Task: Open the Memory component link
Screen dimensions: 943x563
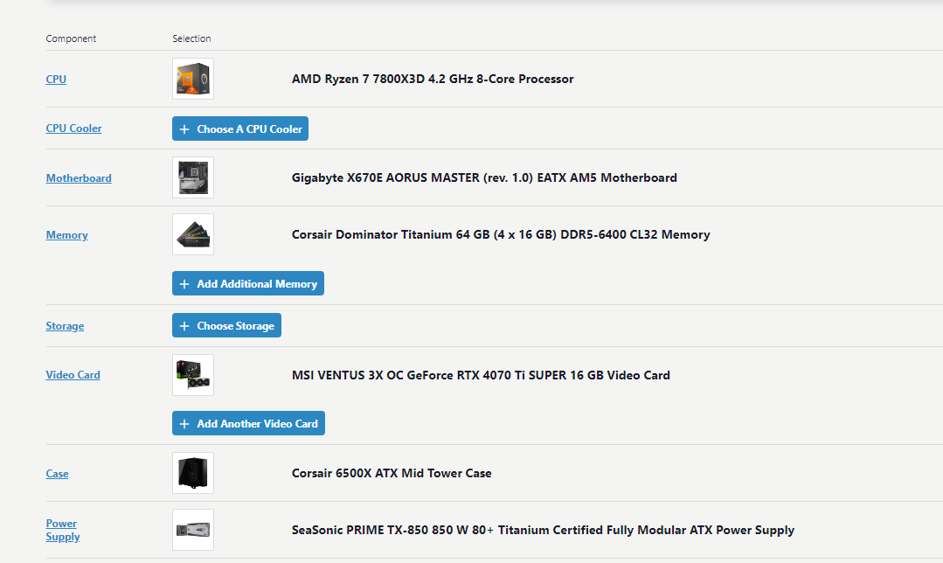Action: pos(66,234)
